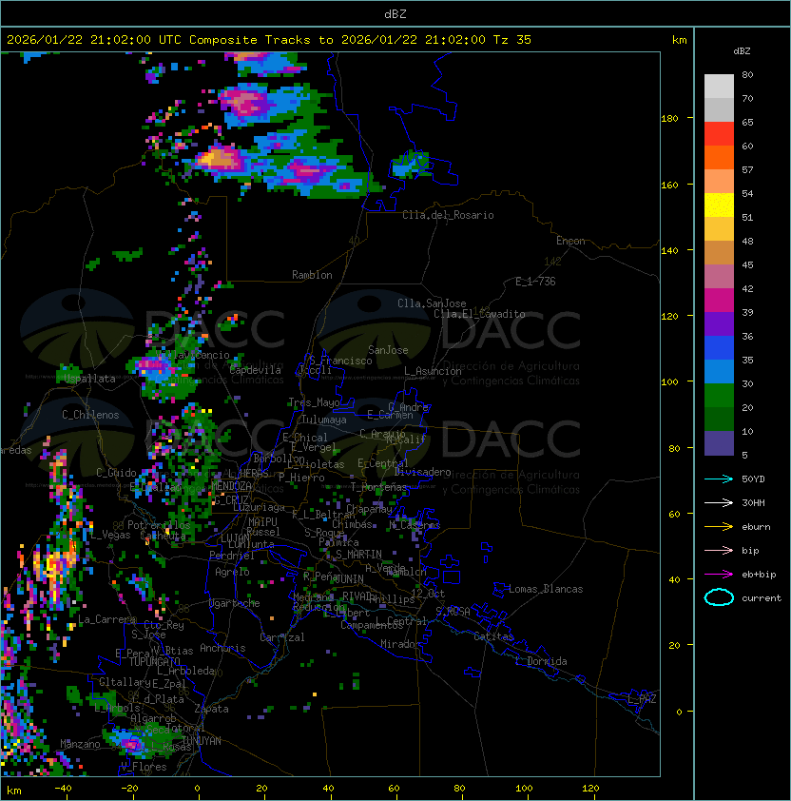Image resolution: width=791 pixels, height=801 pixels.
Task: Click the 'SanJose' place label
Action: pos(388,350)
